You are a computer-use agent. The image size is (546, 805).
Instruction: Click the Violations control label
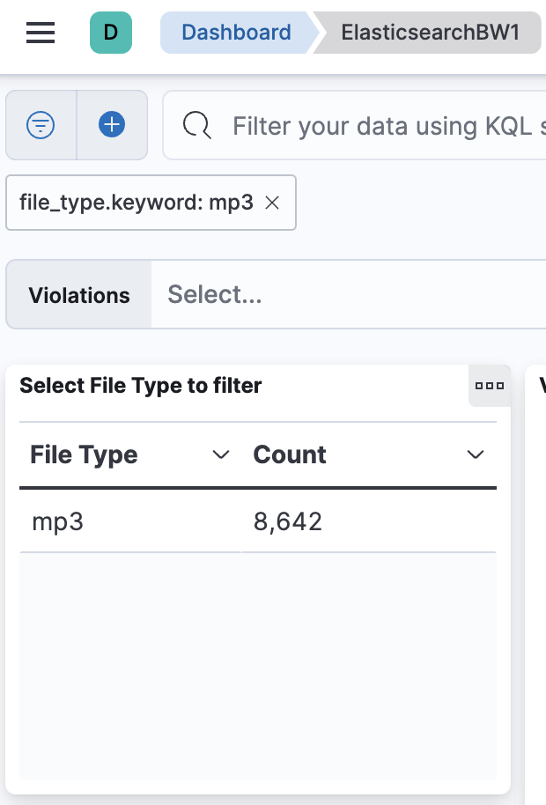(x=79, y=295)
